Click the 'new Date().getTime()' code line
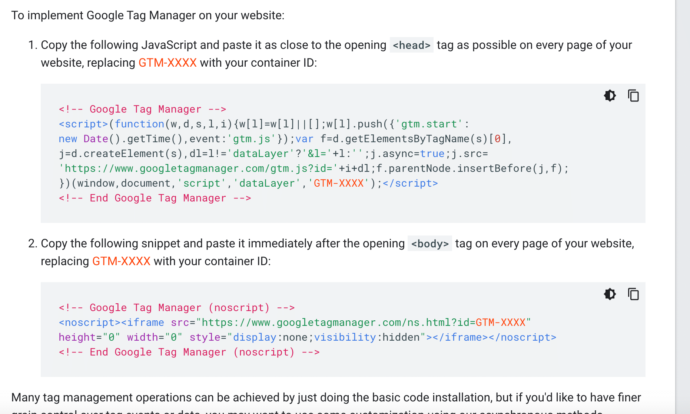Screen dimensions: 690x414 pos(285,139)
